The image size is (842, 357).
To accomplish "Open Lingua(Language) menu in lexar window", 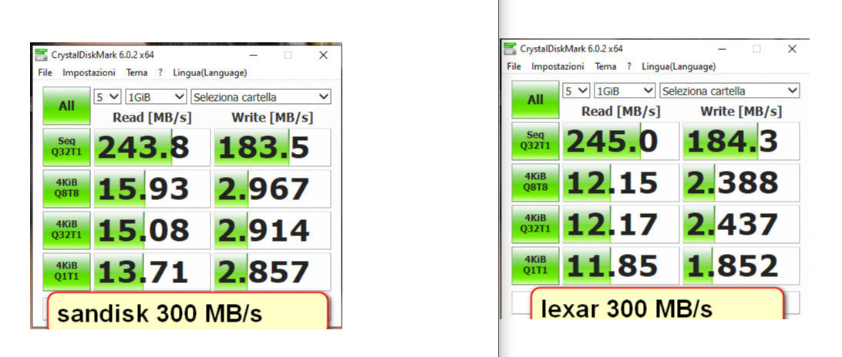I will tap(679, 66).
